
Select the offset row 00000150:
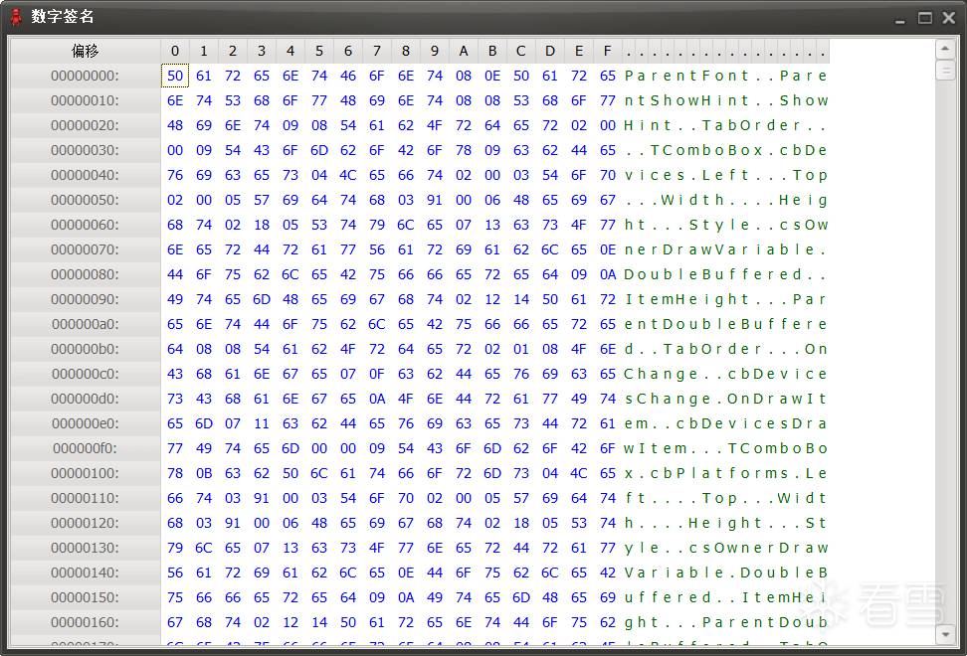click(86, 597)
